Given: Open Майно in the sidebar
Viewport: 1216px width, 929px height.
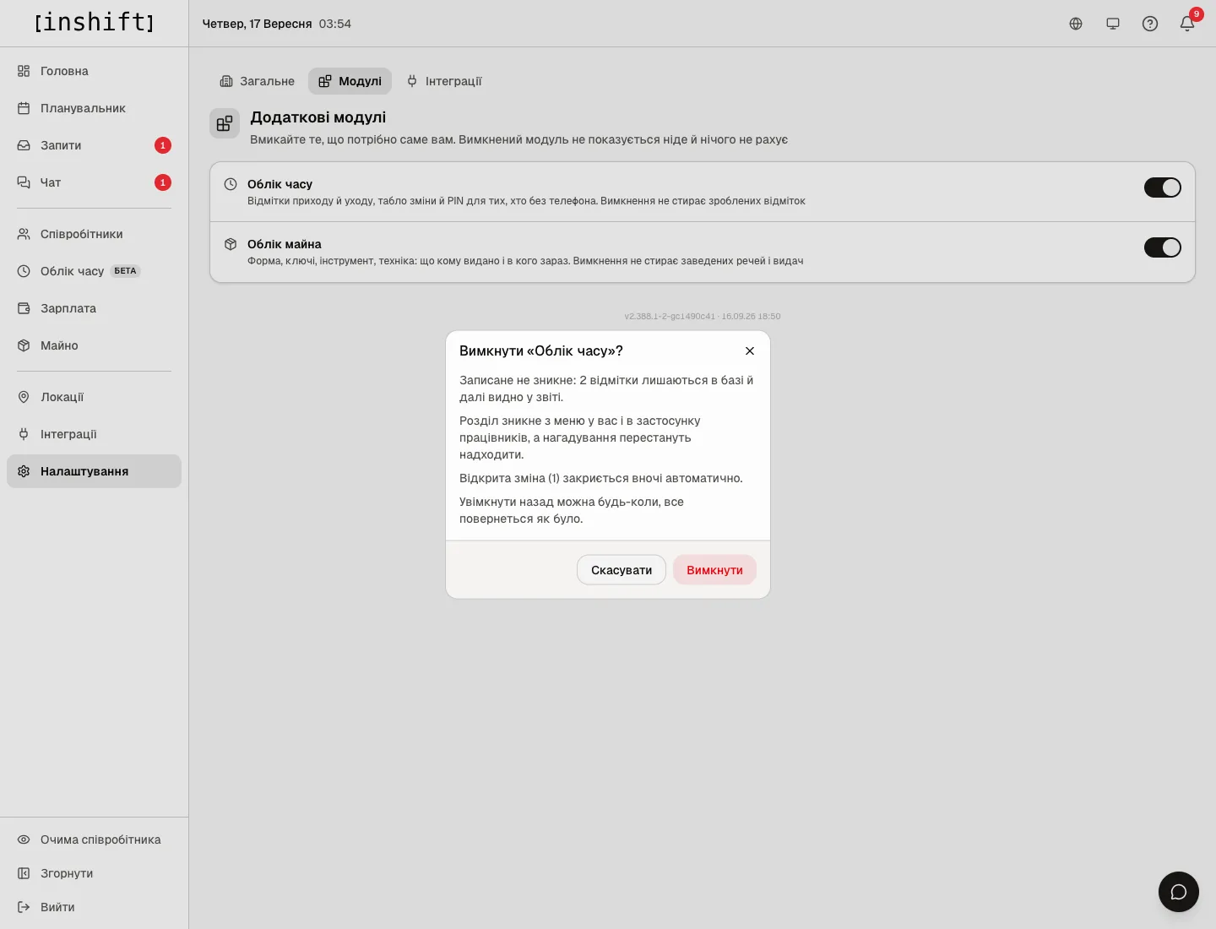Looking at the screenshot, I should [94, 345].
